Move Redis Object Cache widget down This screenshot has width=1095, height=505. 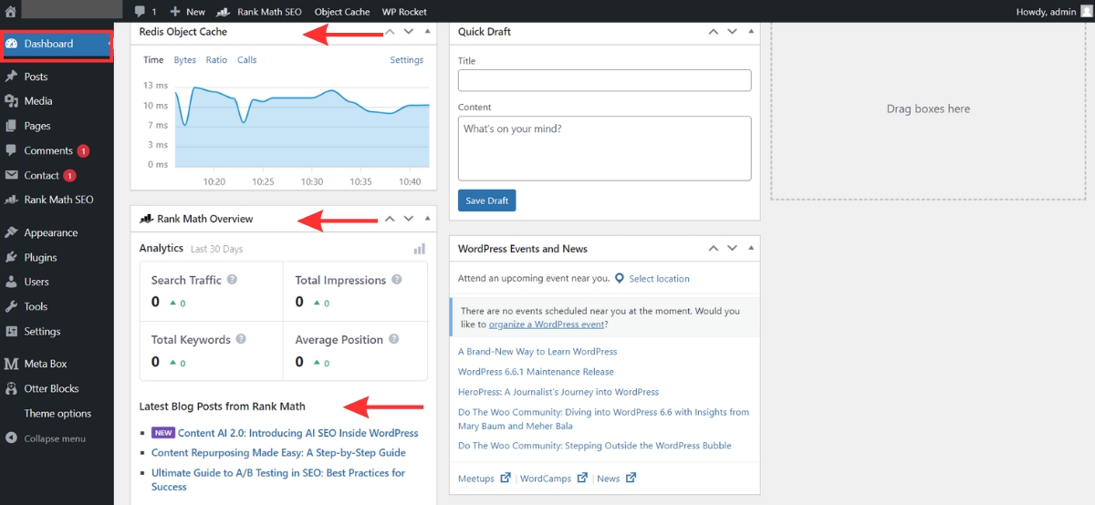pos(409,31)
